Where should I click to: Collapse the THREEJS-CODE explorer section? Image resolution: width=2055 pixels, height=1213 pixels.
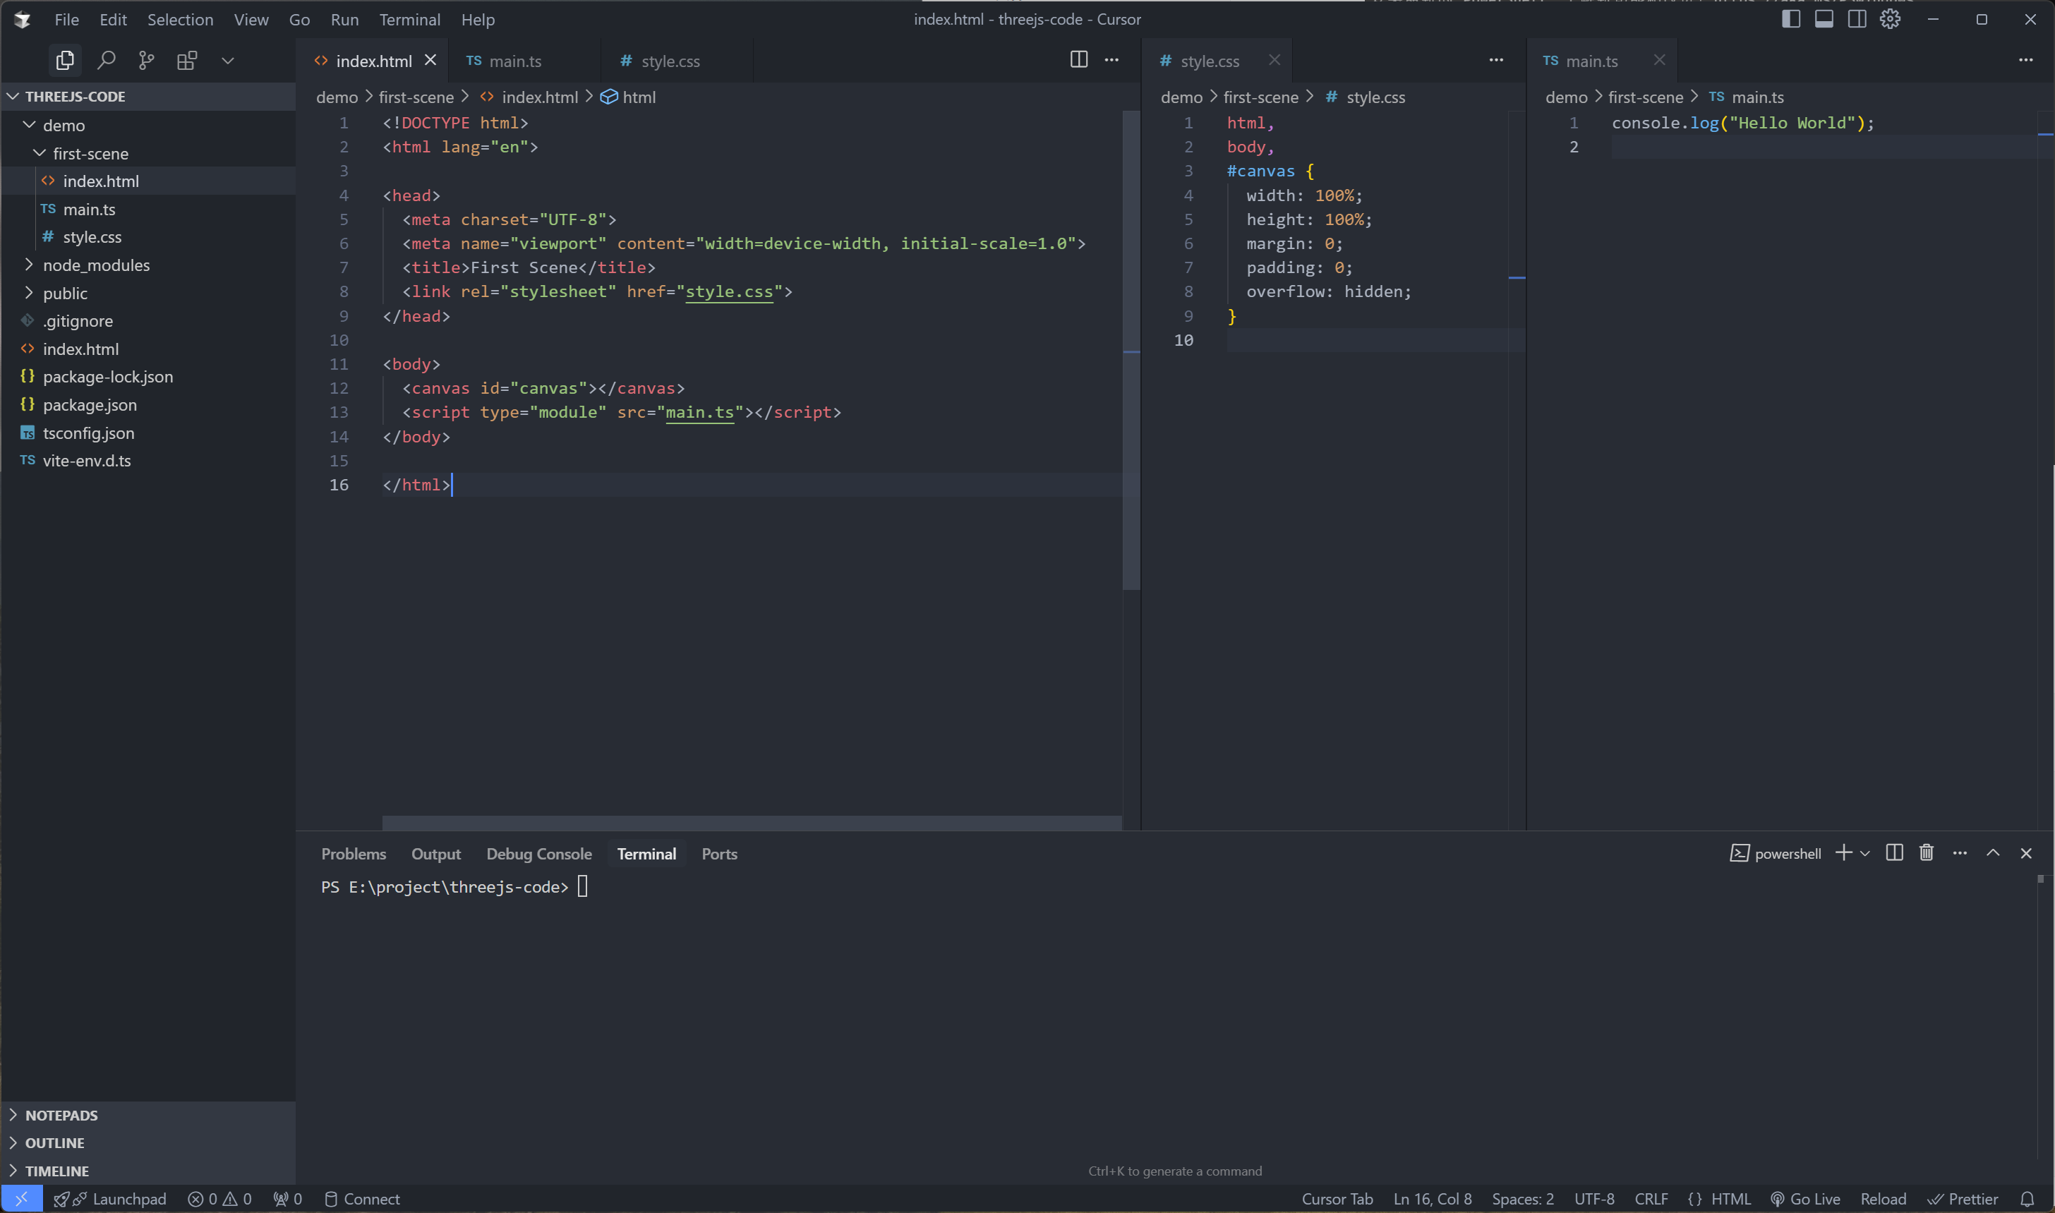point(148,97)
